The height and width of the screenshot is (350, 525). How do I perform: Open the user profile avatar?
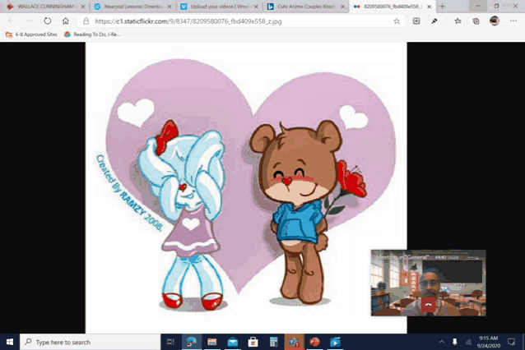495,21
